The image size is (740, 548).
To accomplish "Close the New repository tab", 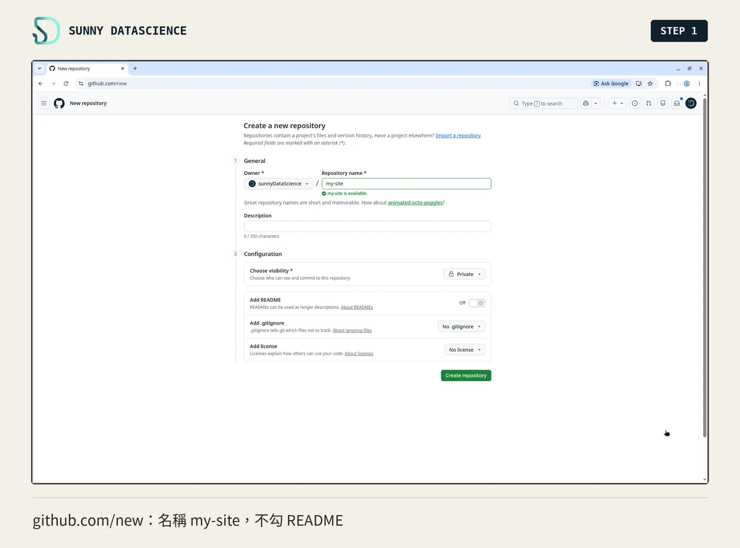I will pyautogui.click(x=122, y=68).
